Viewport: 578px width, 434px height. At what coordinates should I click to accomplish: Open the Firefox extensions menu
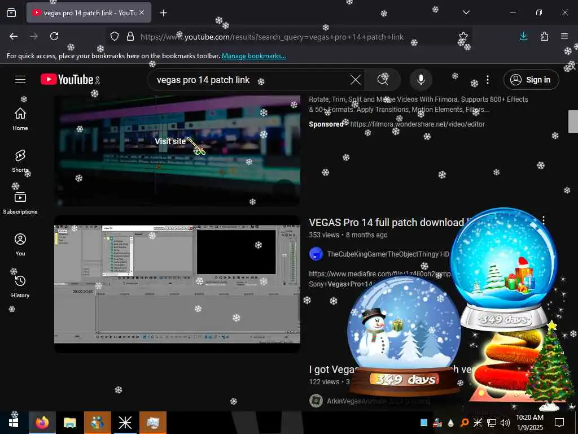click(x=544, y=36)
